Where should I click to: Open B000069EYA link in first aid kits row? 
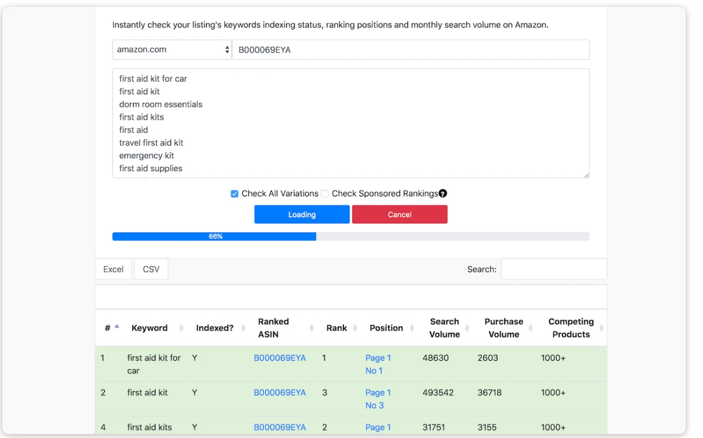click(x=280, y=427)
